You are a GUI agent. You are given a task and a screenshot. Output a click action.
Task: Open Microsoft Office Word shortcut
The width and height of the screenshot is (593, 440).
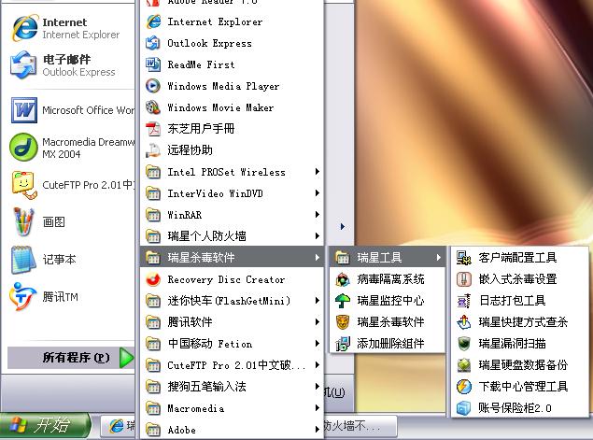70,110
